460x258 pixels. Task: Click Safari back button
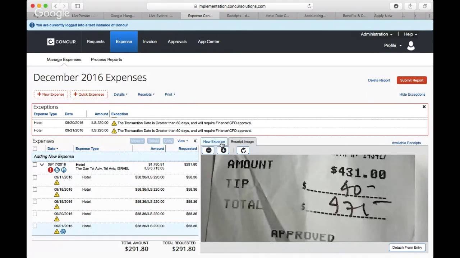click(x=55, y=6)
